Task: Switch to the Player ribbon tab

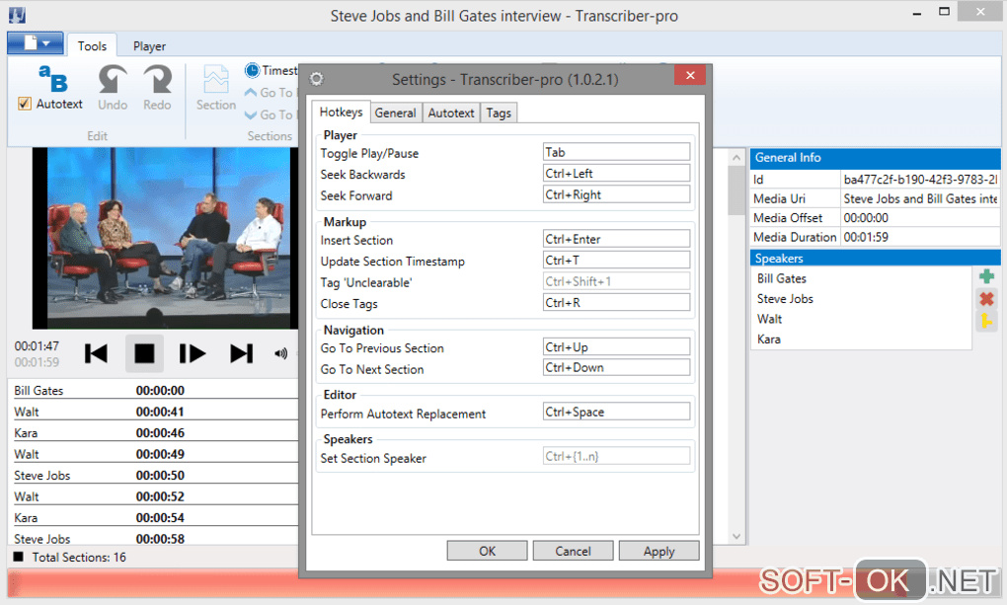Action: (149, 46)
